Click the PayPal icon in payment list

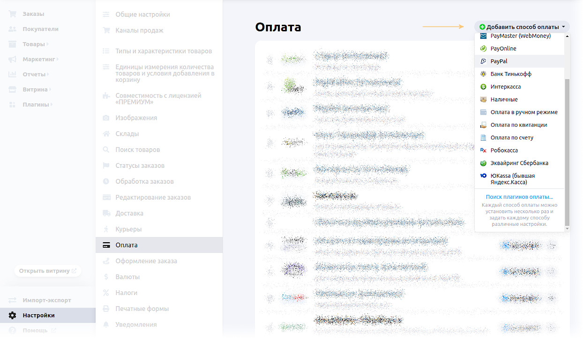483,61
